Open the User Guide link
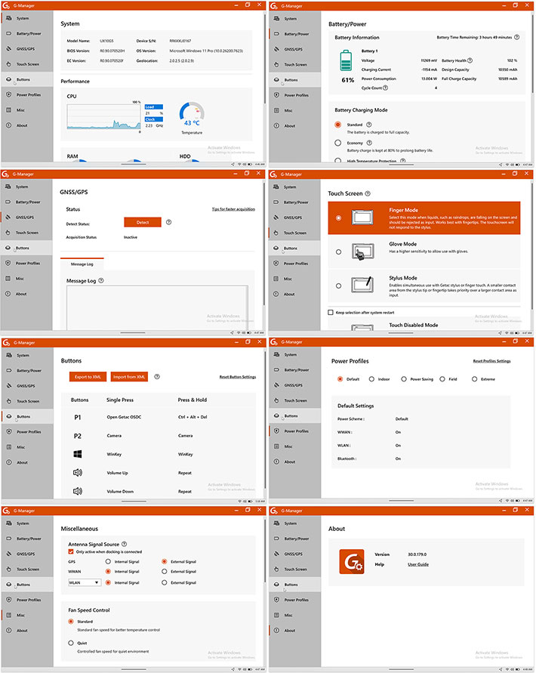Screen dimensions: 536x673 pos(418,564)
